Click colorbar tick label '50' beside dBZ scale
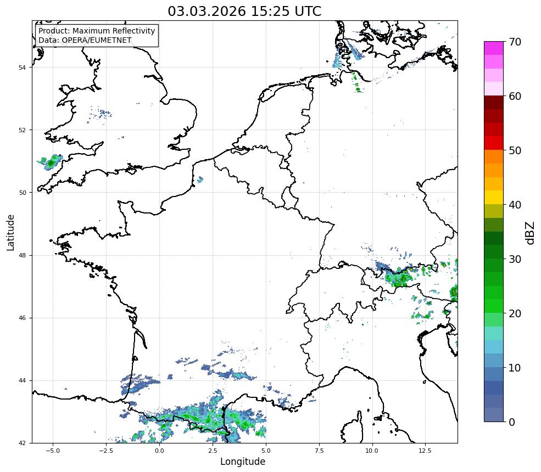The width and height of the screenshot is (541, 472). [x=515, y=151]
